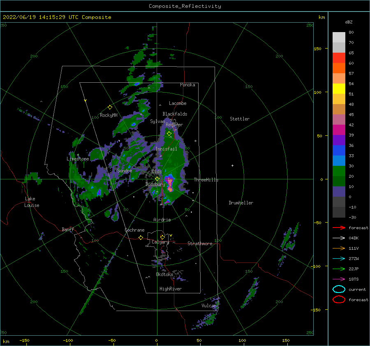
Task: Click the white plus marker near Drumheller
Action: pos(232,165)
